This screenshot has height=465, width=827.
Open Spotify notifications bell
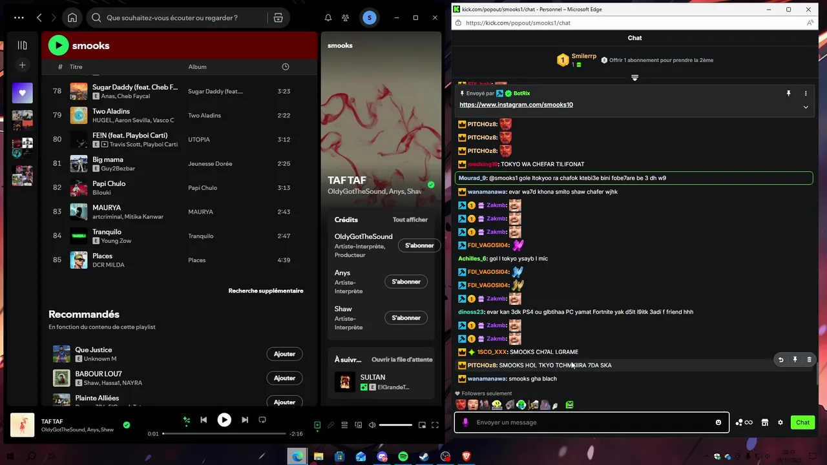328,18
